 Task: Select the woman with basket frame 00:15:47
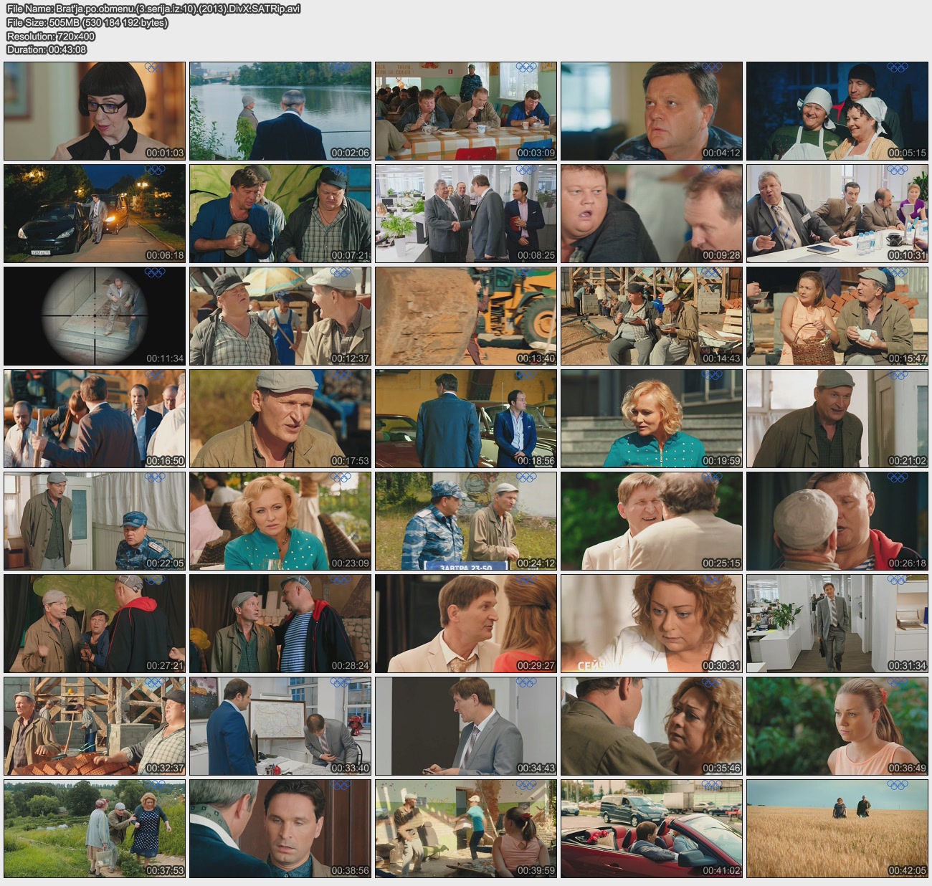[837, 315]
